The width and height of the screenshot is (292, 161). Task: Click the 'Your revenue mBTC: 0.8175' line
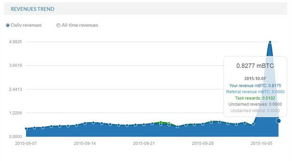click(255, 86)
